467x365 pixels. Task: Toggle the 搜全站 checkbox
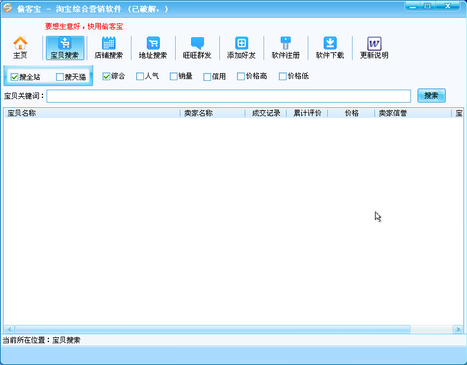click(x=14, y=77)
